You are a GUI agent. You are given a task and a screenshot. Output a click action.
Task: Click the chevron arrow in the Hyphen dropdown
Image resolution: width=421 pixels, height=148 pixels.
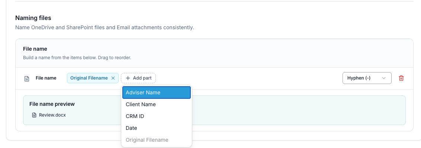click(384, 78)
